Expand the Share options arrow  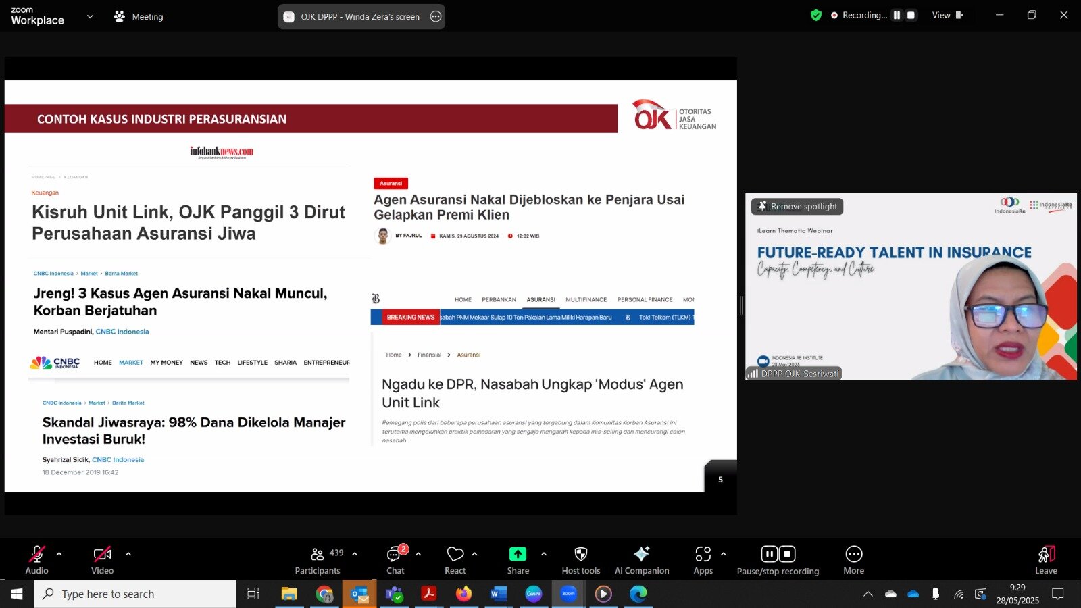click(x=544, y=554)
